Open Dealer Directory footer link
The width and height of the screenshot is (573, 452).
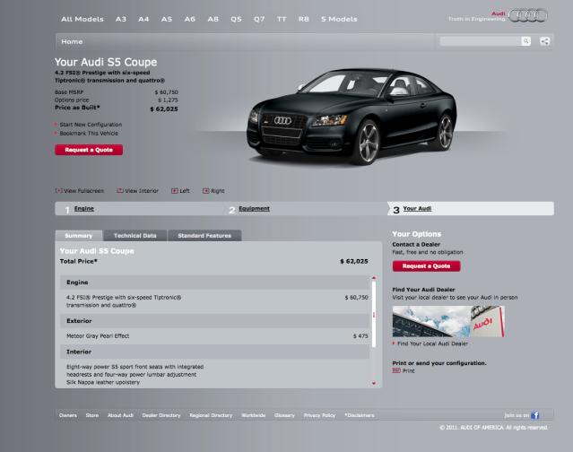[161, 415]
